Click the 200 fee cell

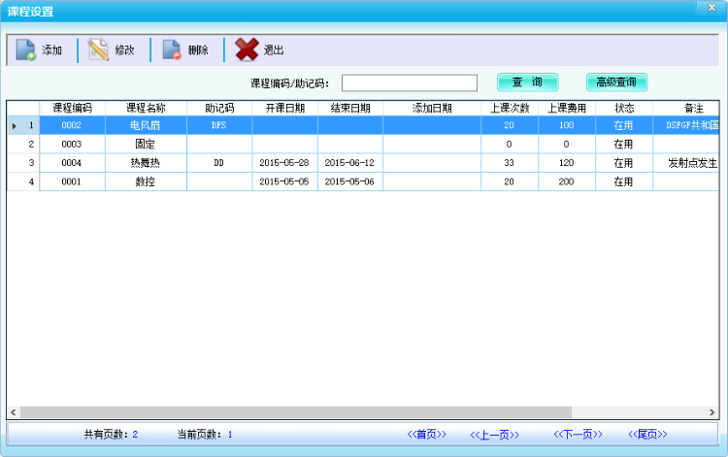(567, 181)
